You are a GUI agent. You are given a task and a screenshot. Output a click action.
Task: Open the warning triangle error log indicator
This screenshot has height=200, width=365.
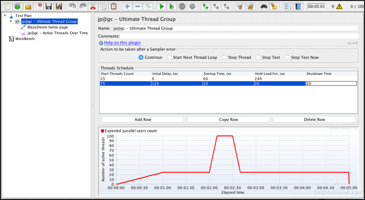point(339,6)
